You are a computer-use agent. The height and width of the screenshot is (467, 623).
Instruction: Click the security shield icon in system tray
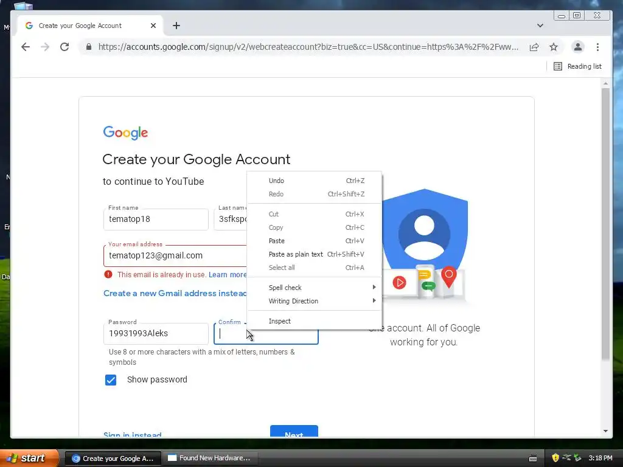pyautogui.click(x=555, y=458)
